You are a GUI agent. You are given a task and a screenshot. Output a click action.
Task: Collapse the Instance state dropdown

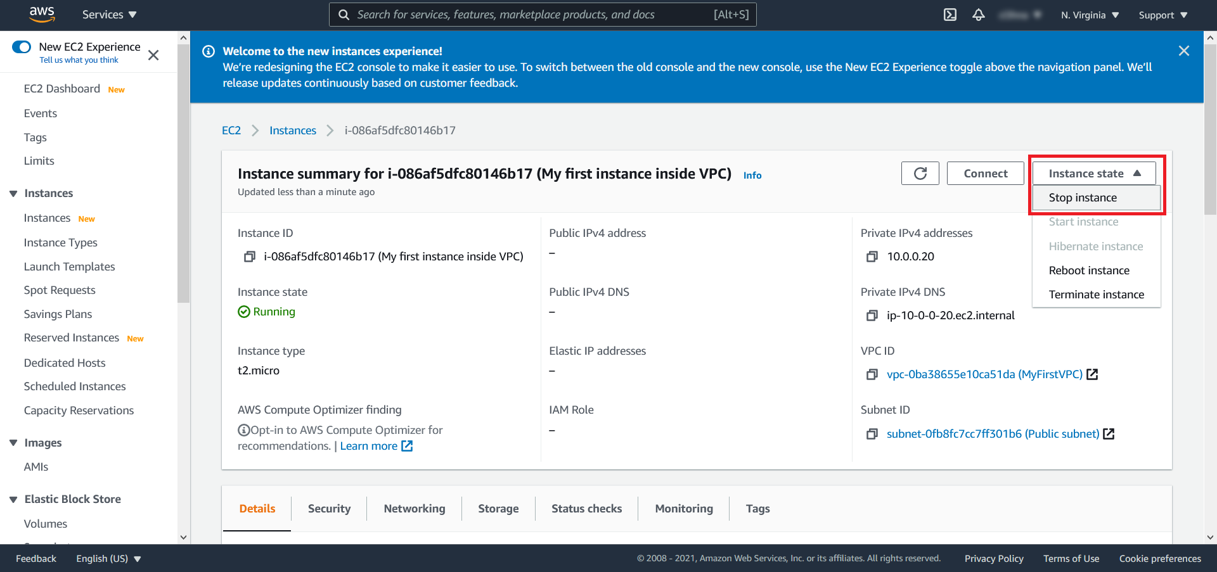point(1094,174)
